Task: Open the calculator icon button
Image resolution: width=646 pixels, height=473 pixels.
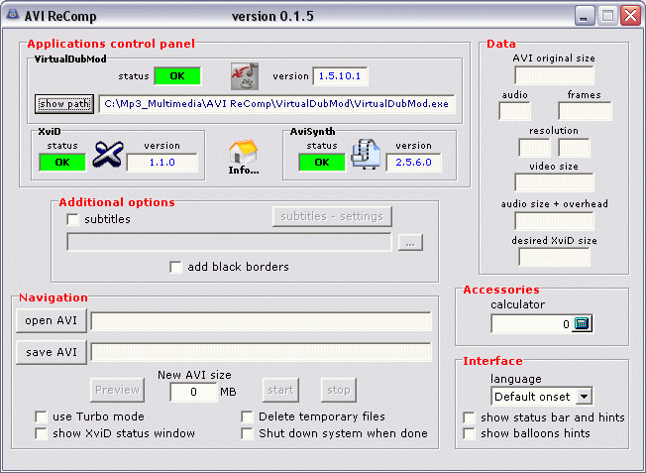Action: point(582,323)
